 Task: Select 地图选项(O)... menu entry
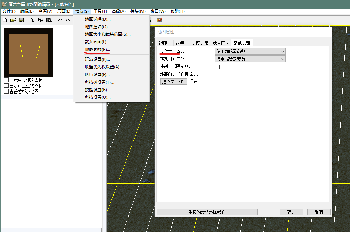111,27
